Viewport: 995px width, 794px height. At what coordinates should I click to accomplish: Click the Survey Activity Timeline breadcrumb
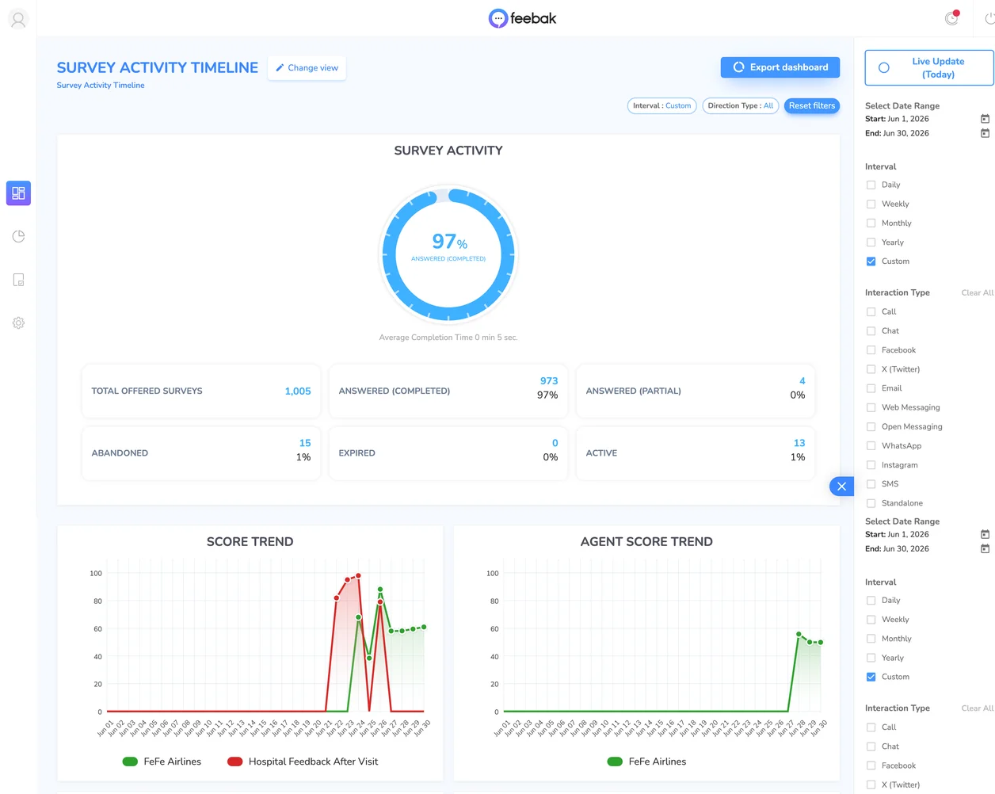101,86
